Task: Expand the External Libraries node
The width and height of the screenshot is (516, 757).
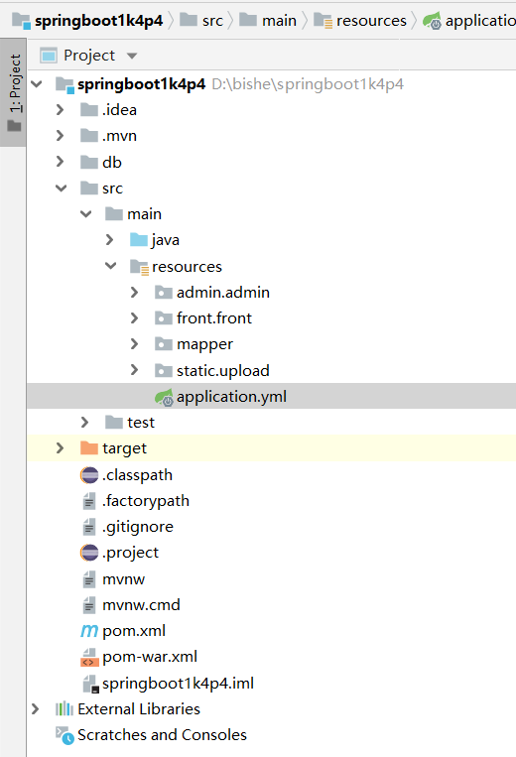Action: coord(36,708)
